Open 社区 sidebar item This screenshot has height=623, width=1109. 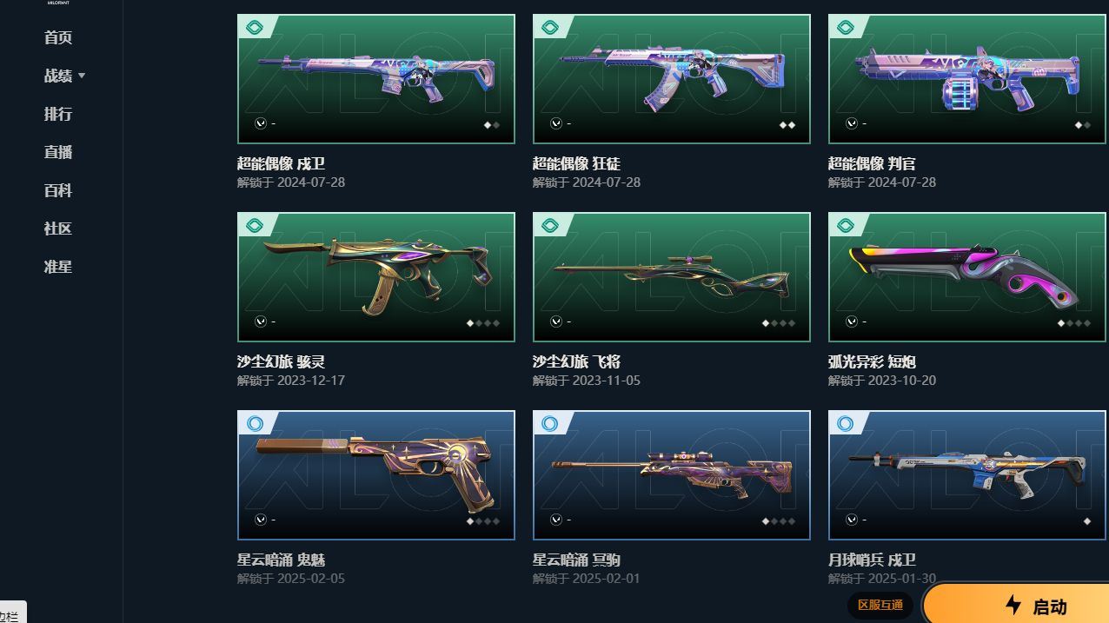tap(58, 229)
